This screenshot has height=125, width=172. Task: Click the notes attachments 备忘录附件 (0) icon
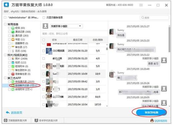pos(13,70)
